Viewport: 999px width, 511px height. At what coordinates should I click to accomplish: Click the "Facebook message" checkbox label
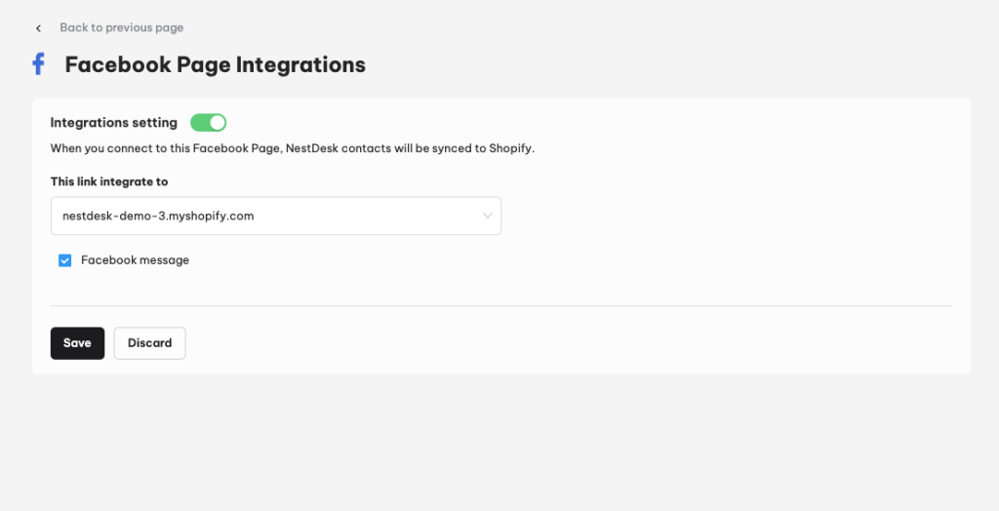click(135, 260)
